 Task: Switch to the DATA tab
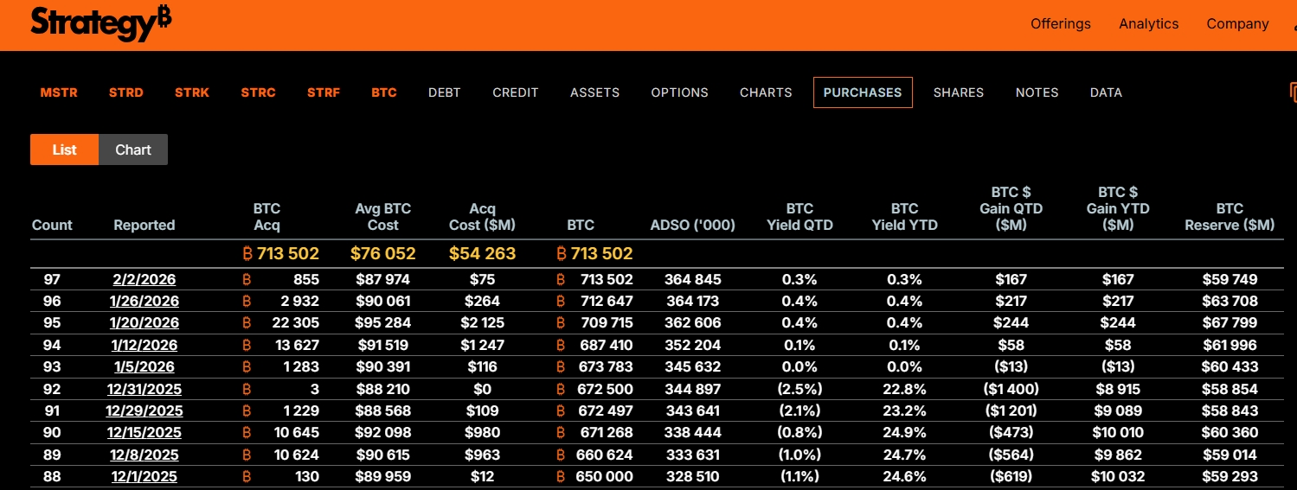coord(1106,92)
